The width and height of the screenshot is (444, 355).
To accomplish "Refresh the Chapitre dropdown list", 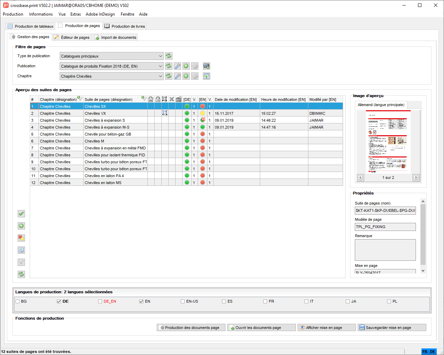I will [x=169, y=76].
